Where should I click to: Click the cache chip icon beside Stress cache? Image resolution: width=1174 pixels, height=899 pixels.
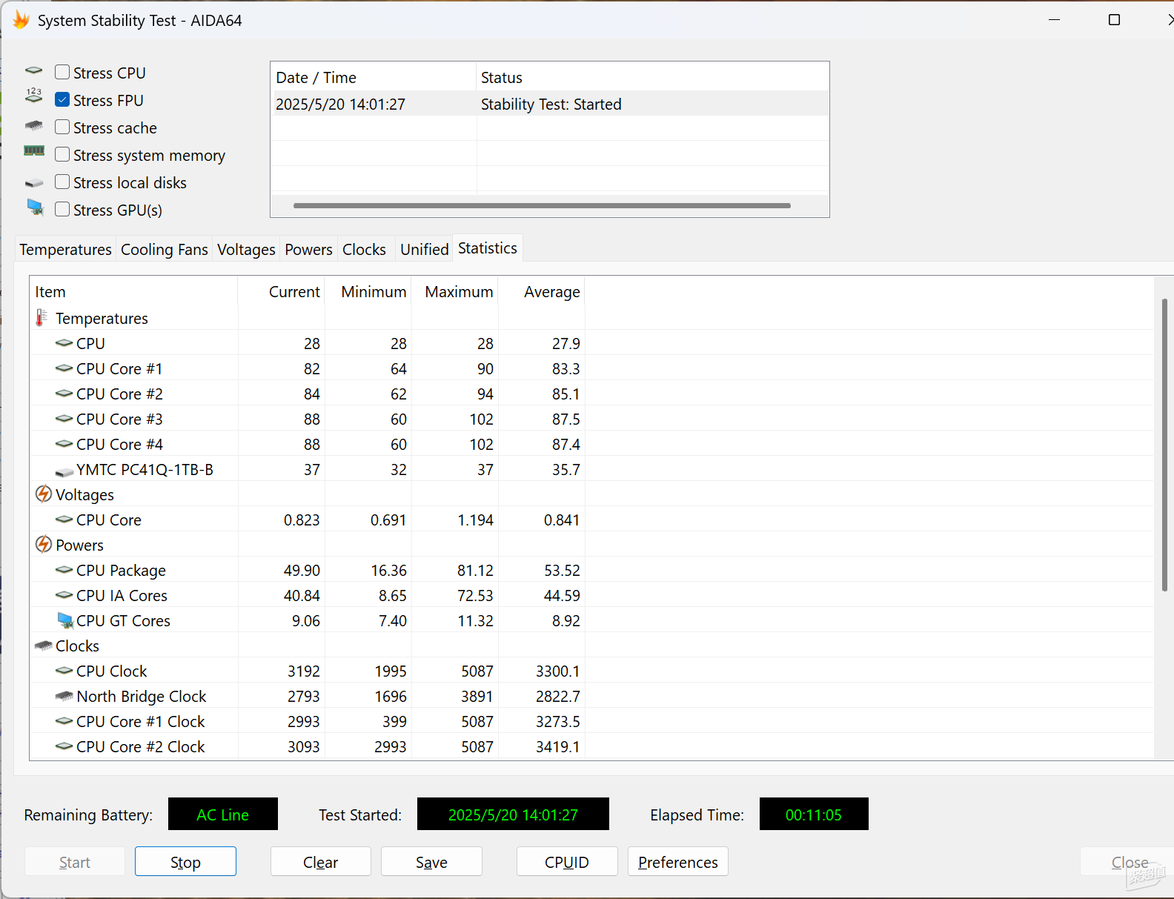click(34, 125)
